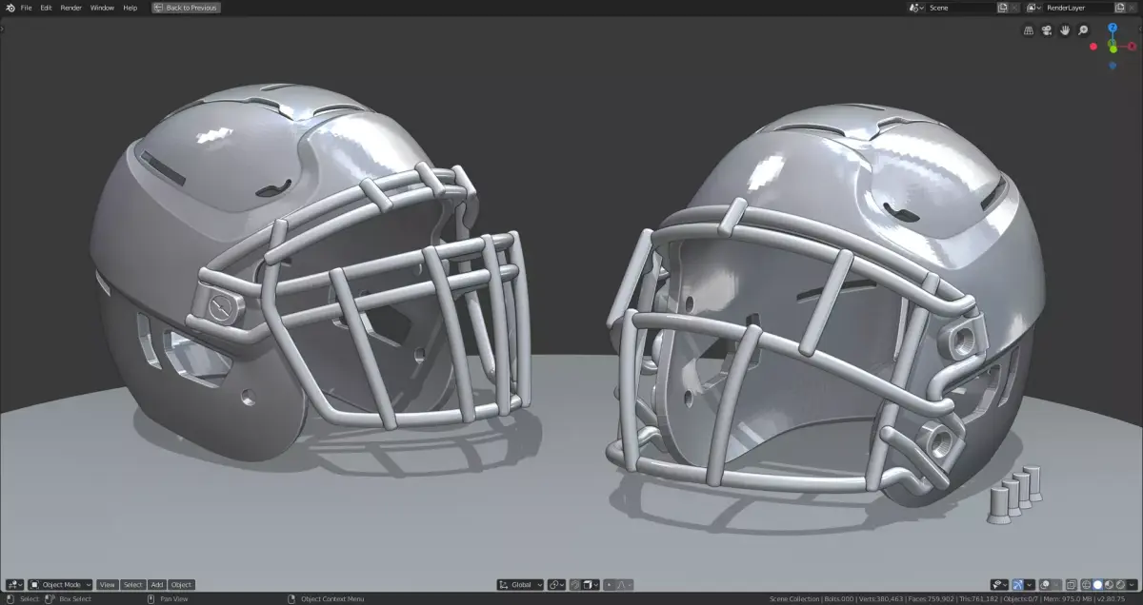Screen dimensions: 1143x605
Task: Delete the Scene with the X icon
Action: coord(1014,8)
